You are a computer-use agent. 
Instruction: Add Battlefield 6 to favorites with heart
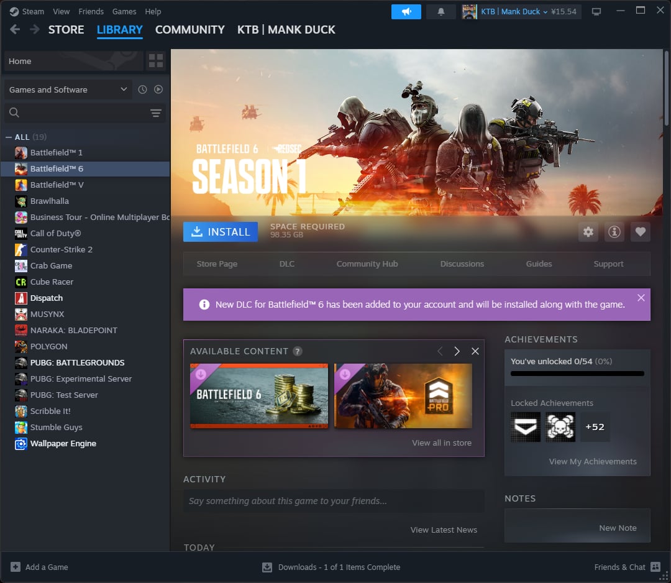click(x=641, y=232)
